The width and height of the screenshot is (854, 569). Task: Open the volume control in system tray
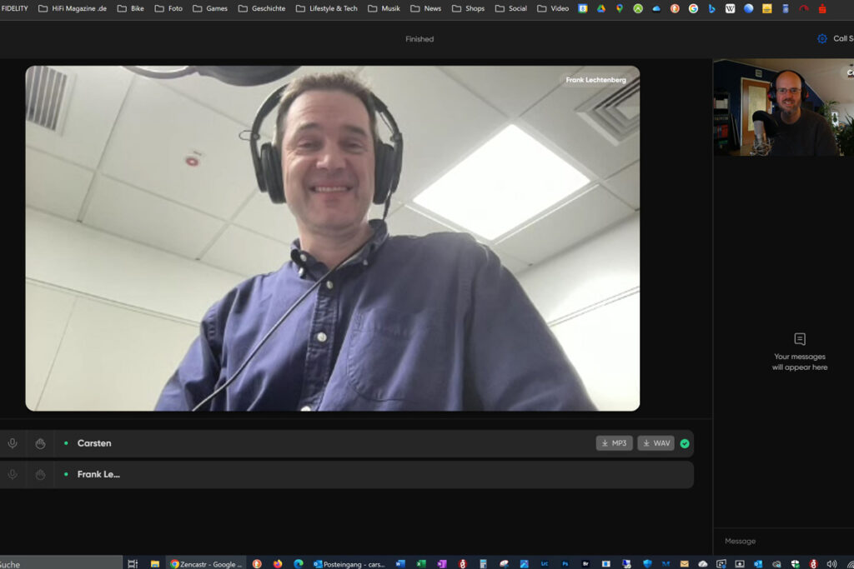(x=831, y=563)
